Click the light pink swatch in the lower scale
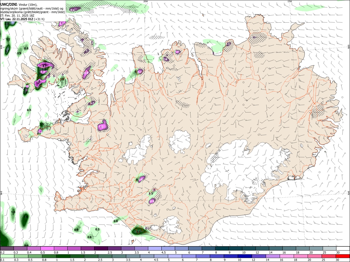The image size is (350, 262). pos(286,256)
